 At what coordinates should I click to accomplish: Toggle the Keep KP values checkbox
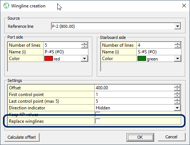(98, 114)
